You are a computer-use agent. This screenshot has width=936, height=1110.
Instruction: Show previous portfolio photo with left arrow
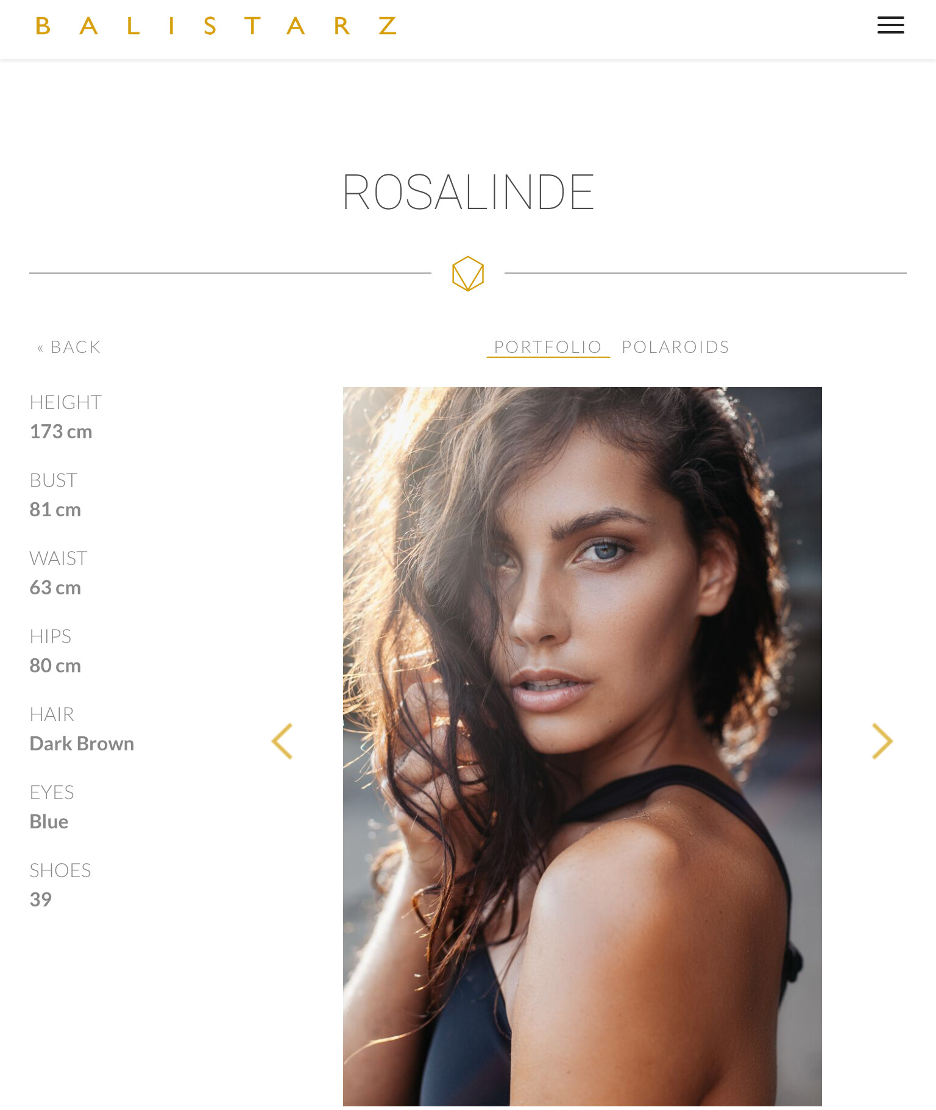point(282,741)
